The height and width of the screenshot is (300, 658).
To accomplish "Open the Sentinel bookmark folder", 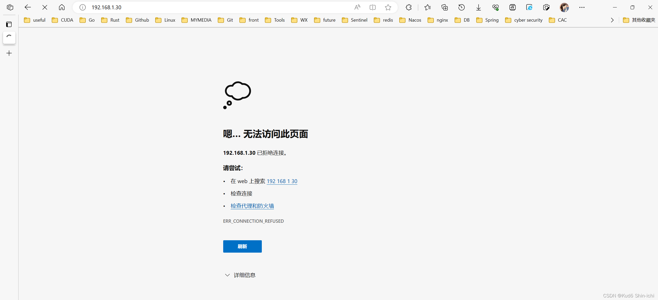I will pyautogui.click(x=355, y=20).
